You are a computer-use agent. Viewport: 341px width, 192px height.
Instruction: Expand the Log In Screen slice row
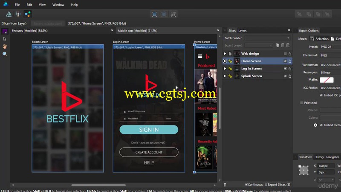tap(225, 69)
